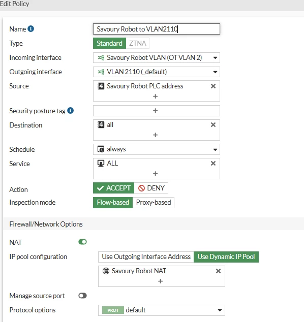Choose Proxy-based inspection mode
Screen dimensions: 304x322
coord(154,203)
